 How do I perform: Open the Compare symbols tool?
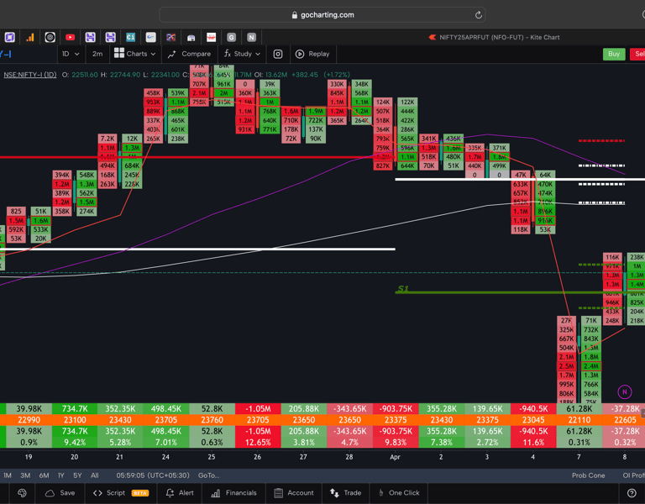click(189, 54)
